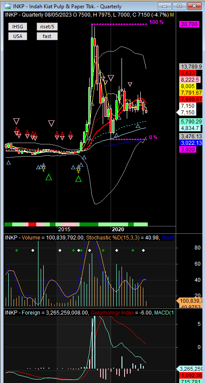Click the 2015 year label on time axis
Viewport: 205px width, 383px height.
(64, 229)
